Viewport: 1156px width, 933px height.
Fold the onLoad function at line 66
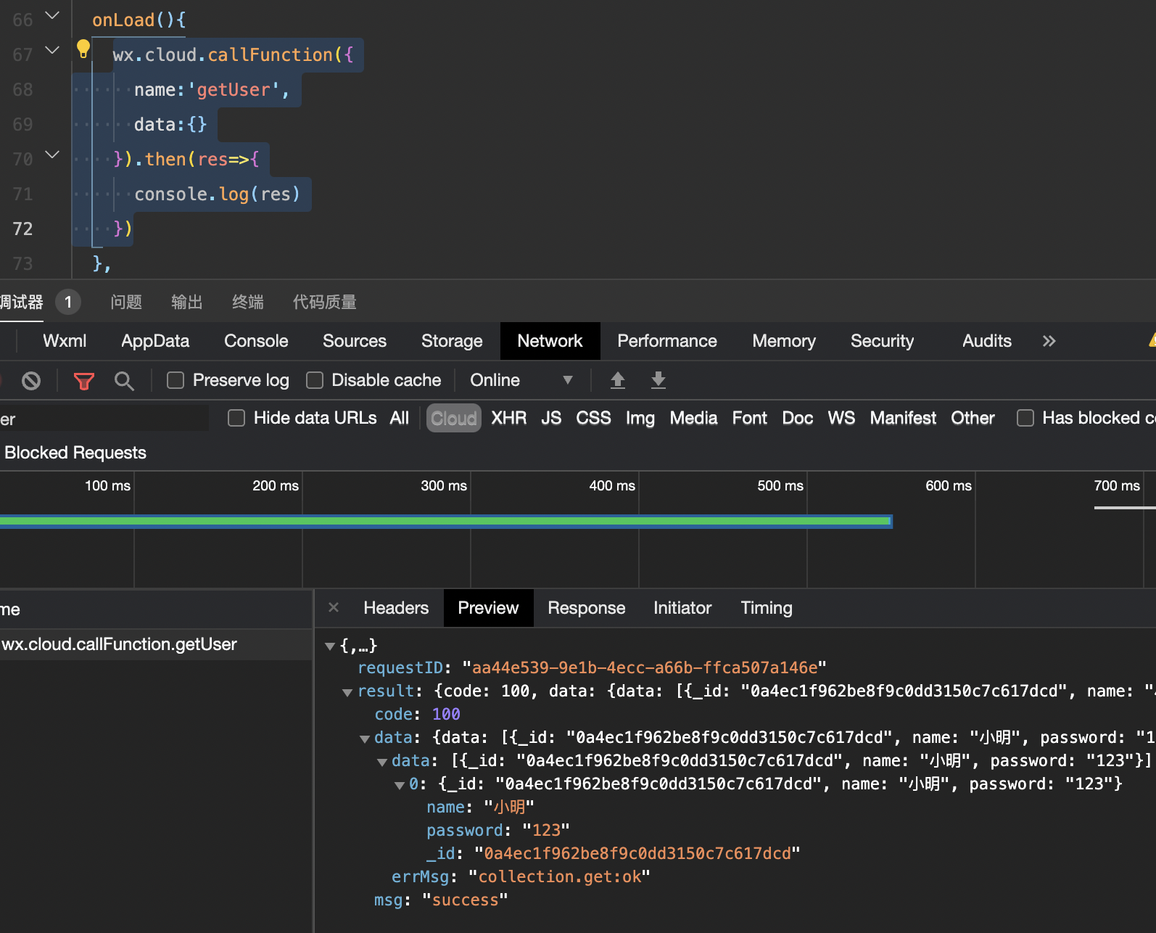(x=52, y=15)
